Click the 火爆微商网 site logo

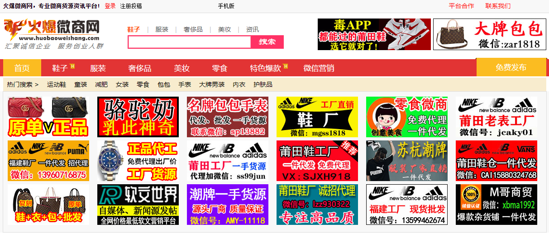[53, 34]
